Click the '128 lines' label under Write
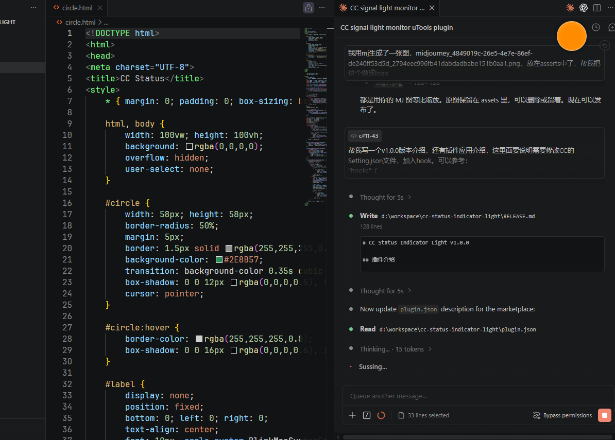The image size is (615, 440). 371,226
